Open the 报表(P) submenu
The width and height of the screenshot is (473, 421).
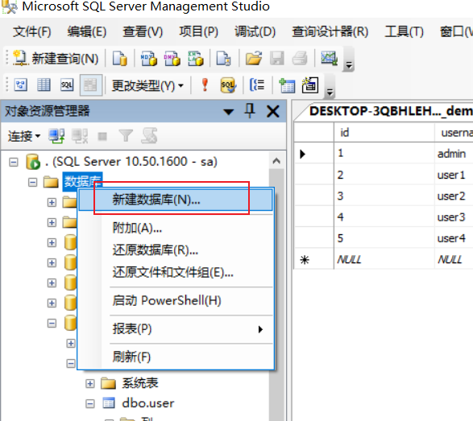(176, 328)
